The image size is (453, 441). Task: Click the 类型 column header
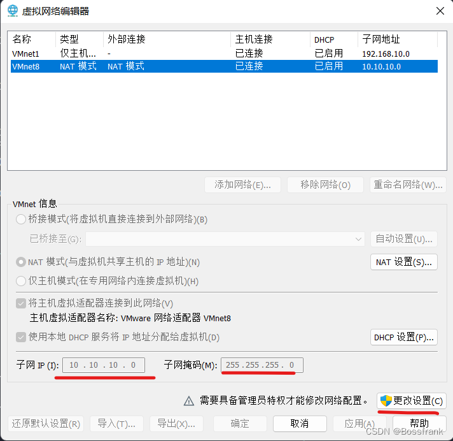pyautogui.click(x=80, y=39)
